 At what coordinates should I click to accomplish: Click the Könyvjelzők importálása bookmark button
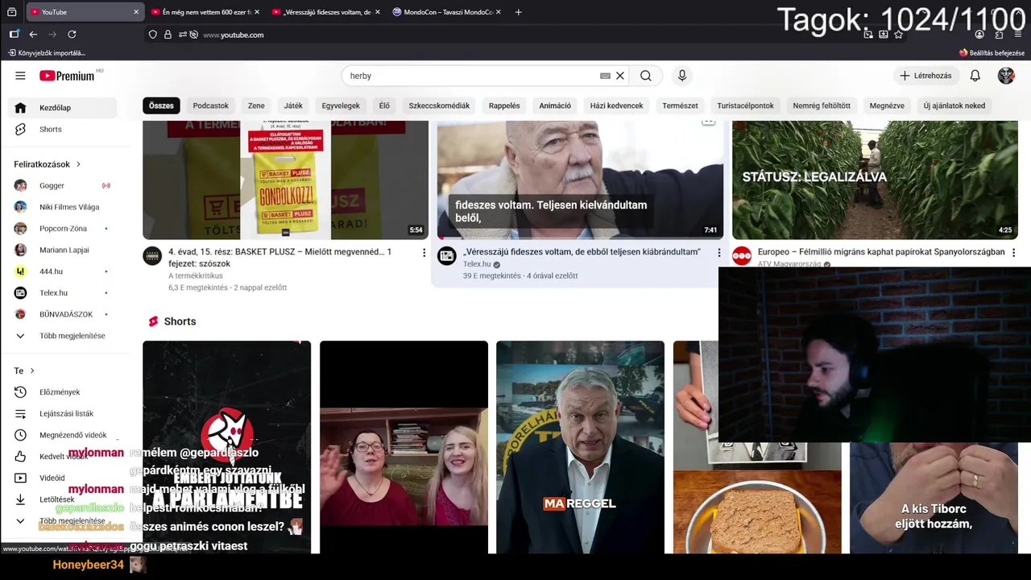click(46, 53)
